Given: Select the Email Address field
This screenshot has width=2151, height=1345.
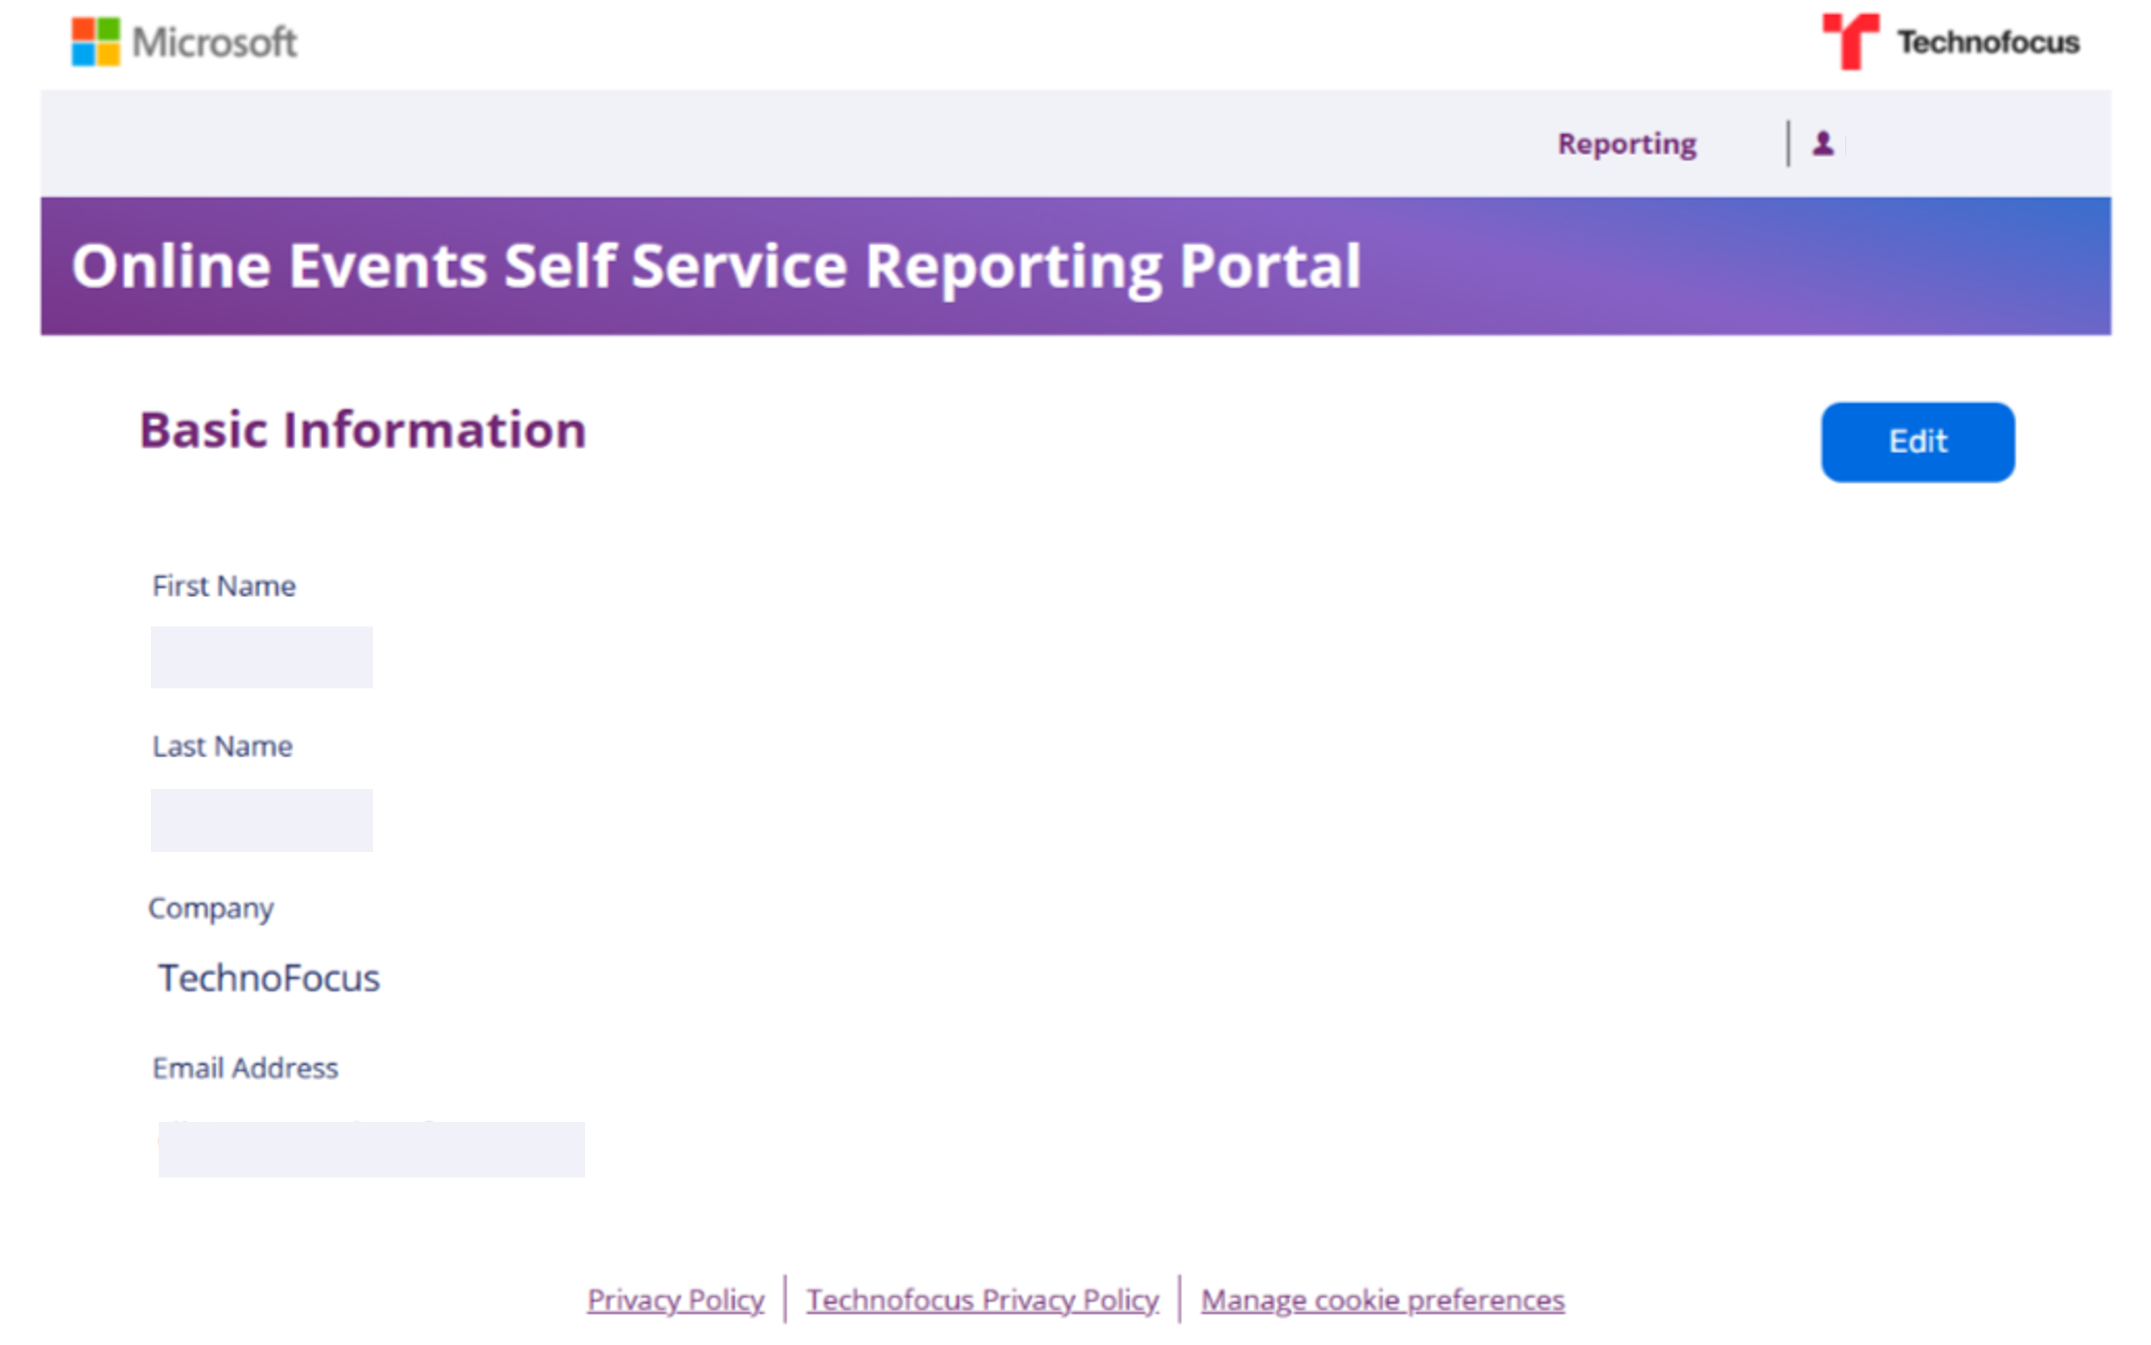Looking at the screenshot, I should [x=371, y=1148].
